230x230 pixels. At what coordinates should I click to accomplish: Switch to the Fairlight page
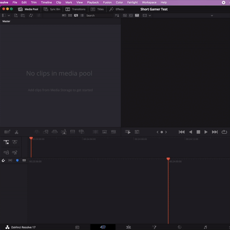(205, 227)
